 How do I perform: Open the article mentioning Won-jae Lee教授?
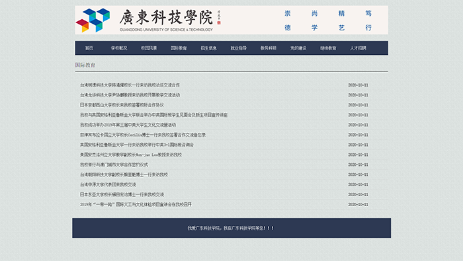point(131,155)
